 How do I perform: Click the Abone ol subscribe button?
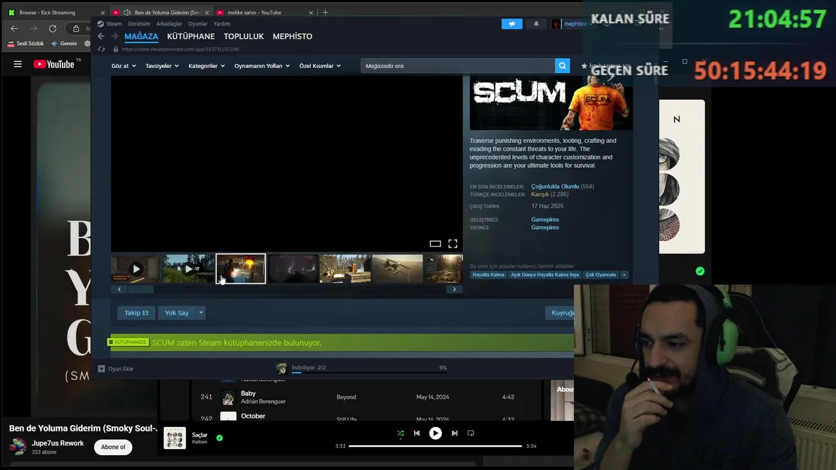click(x=113, y=447)
